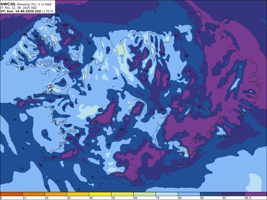Click the '91' humidity value on the map
Image resolution: width=267 pixels, height=200 pixels.
tap(46, 134)
